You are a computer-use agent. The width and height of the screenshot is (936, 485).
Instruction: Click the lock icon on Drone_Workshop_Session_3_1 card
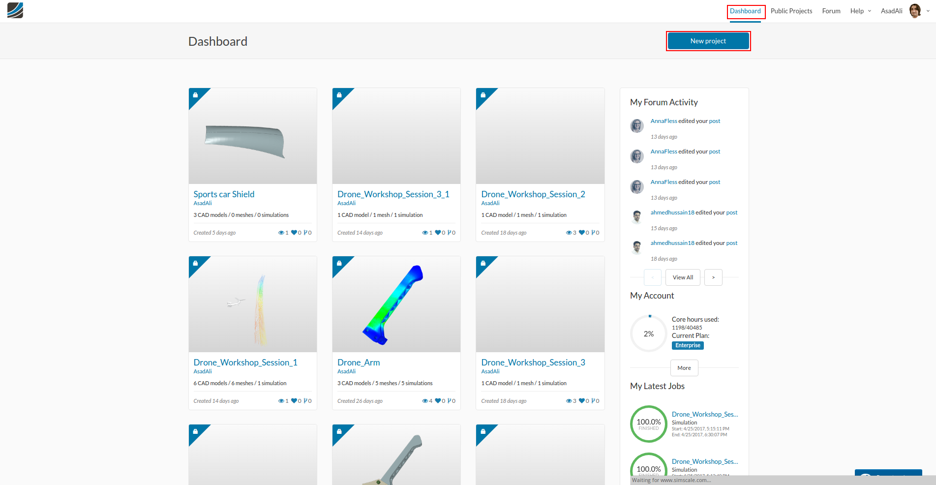point(339,95)
